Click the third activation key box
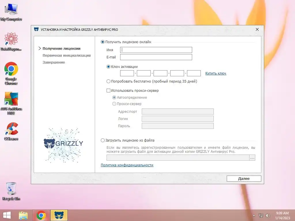The image size is (295, 221). [x=160, y=73]
